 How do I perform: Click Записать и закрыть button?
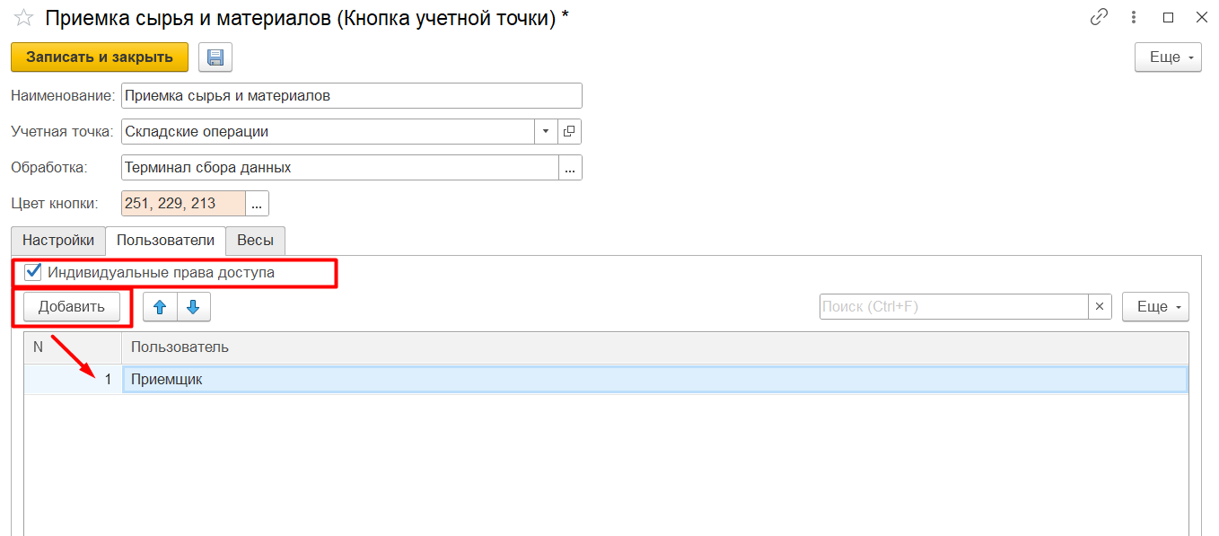point(100,57)
